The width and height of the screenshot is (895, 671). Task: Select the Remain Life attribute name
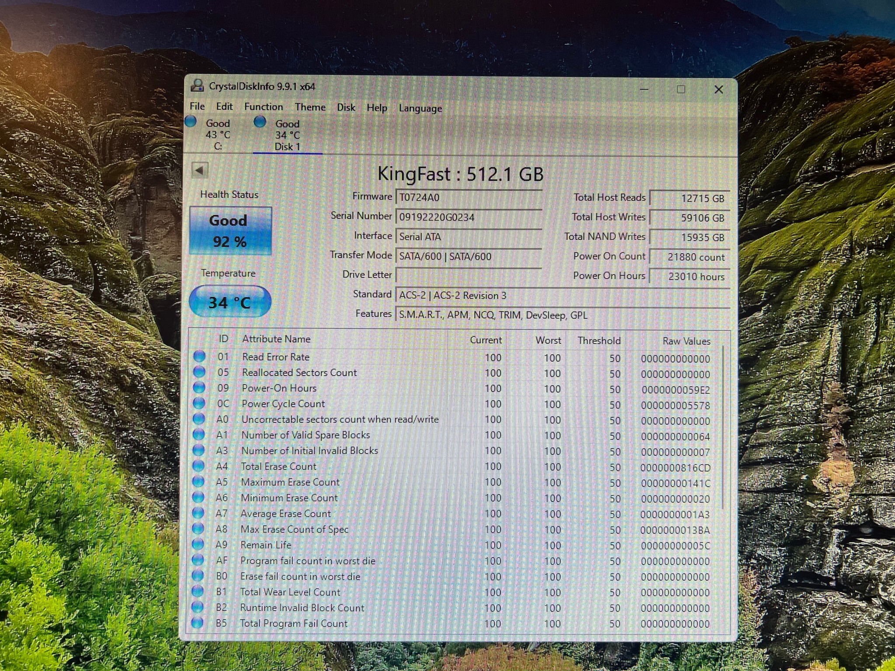pyautogui.click(x=266, y=545)
